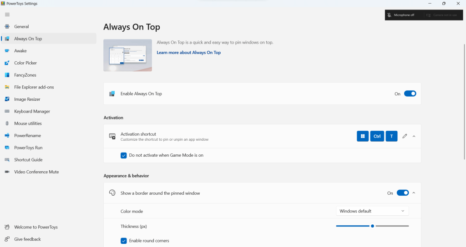Click the vertical page scrollbar

465,102
